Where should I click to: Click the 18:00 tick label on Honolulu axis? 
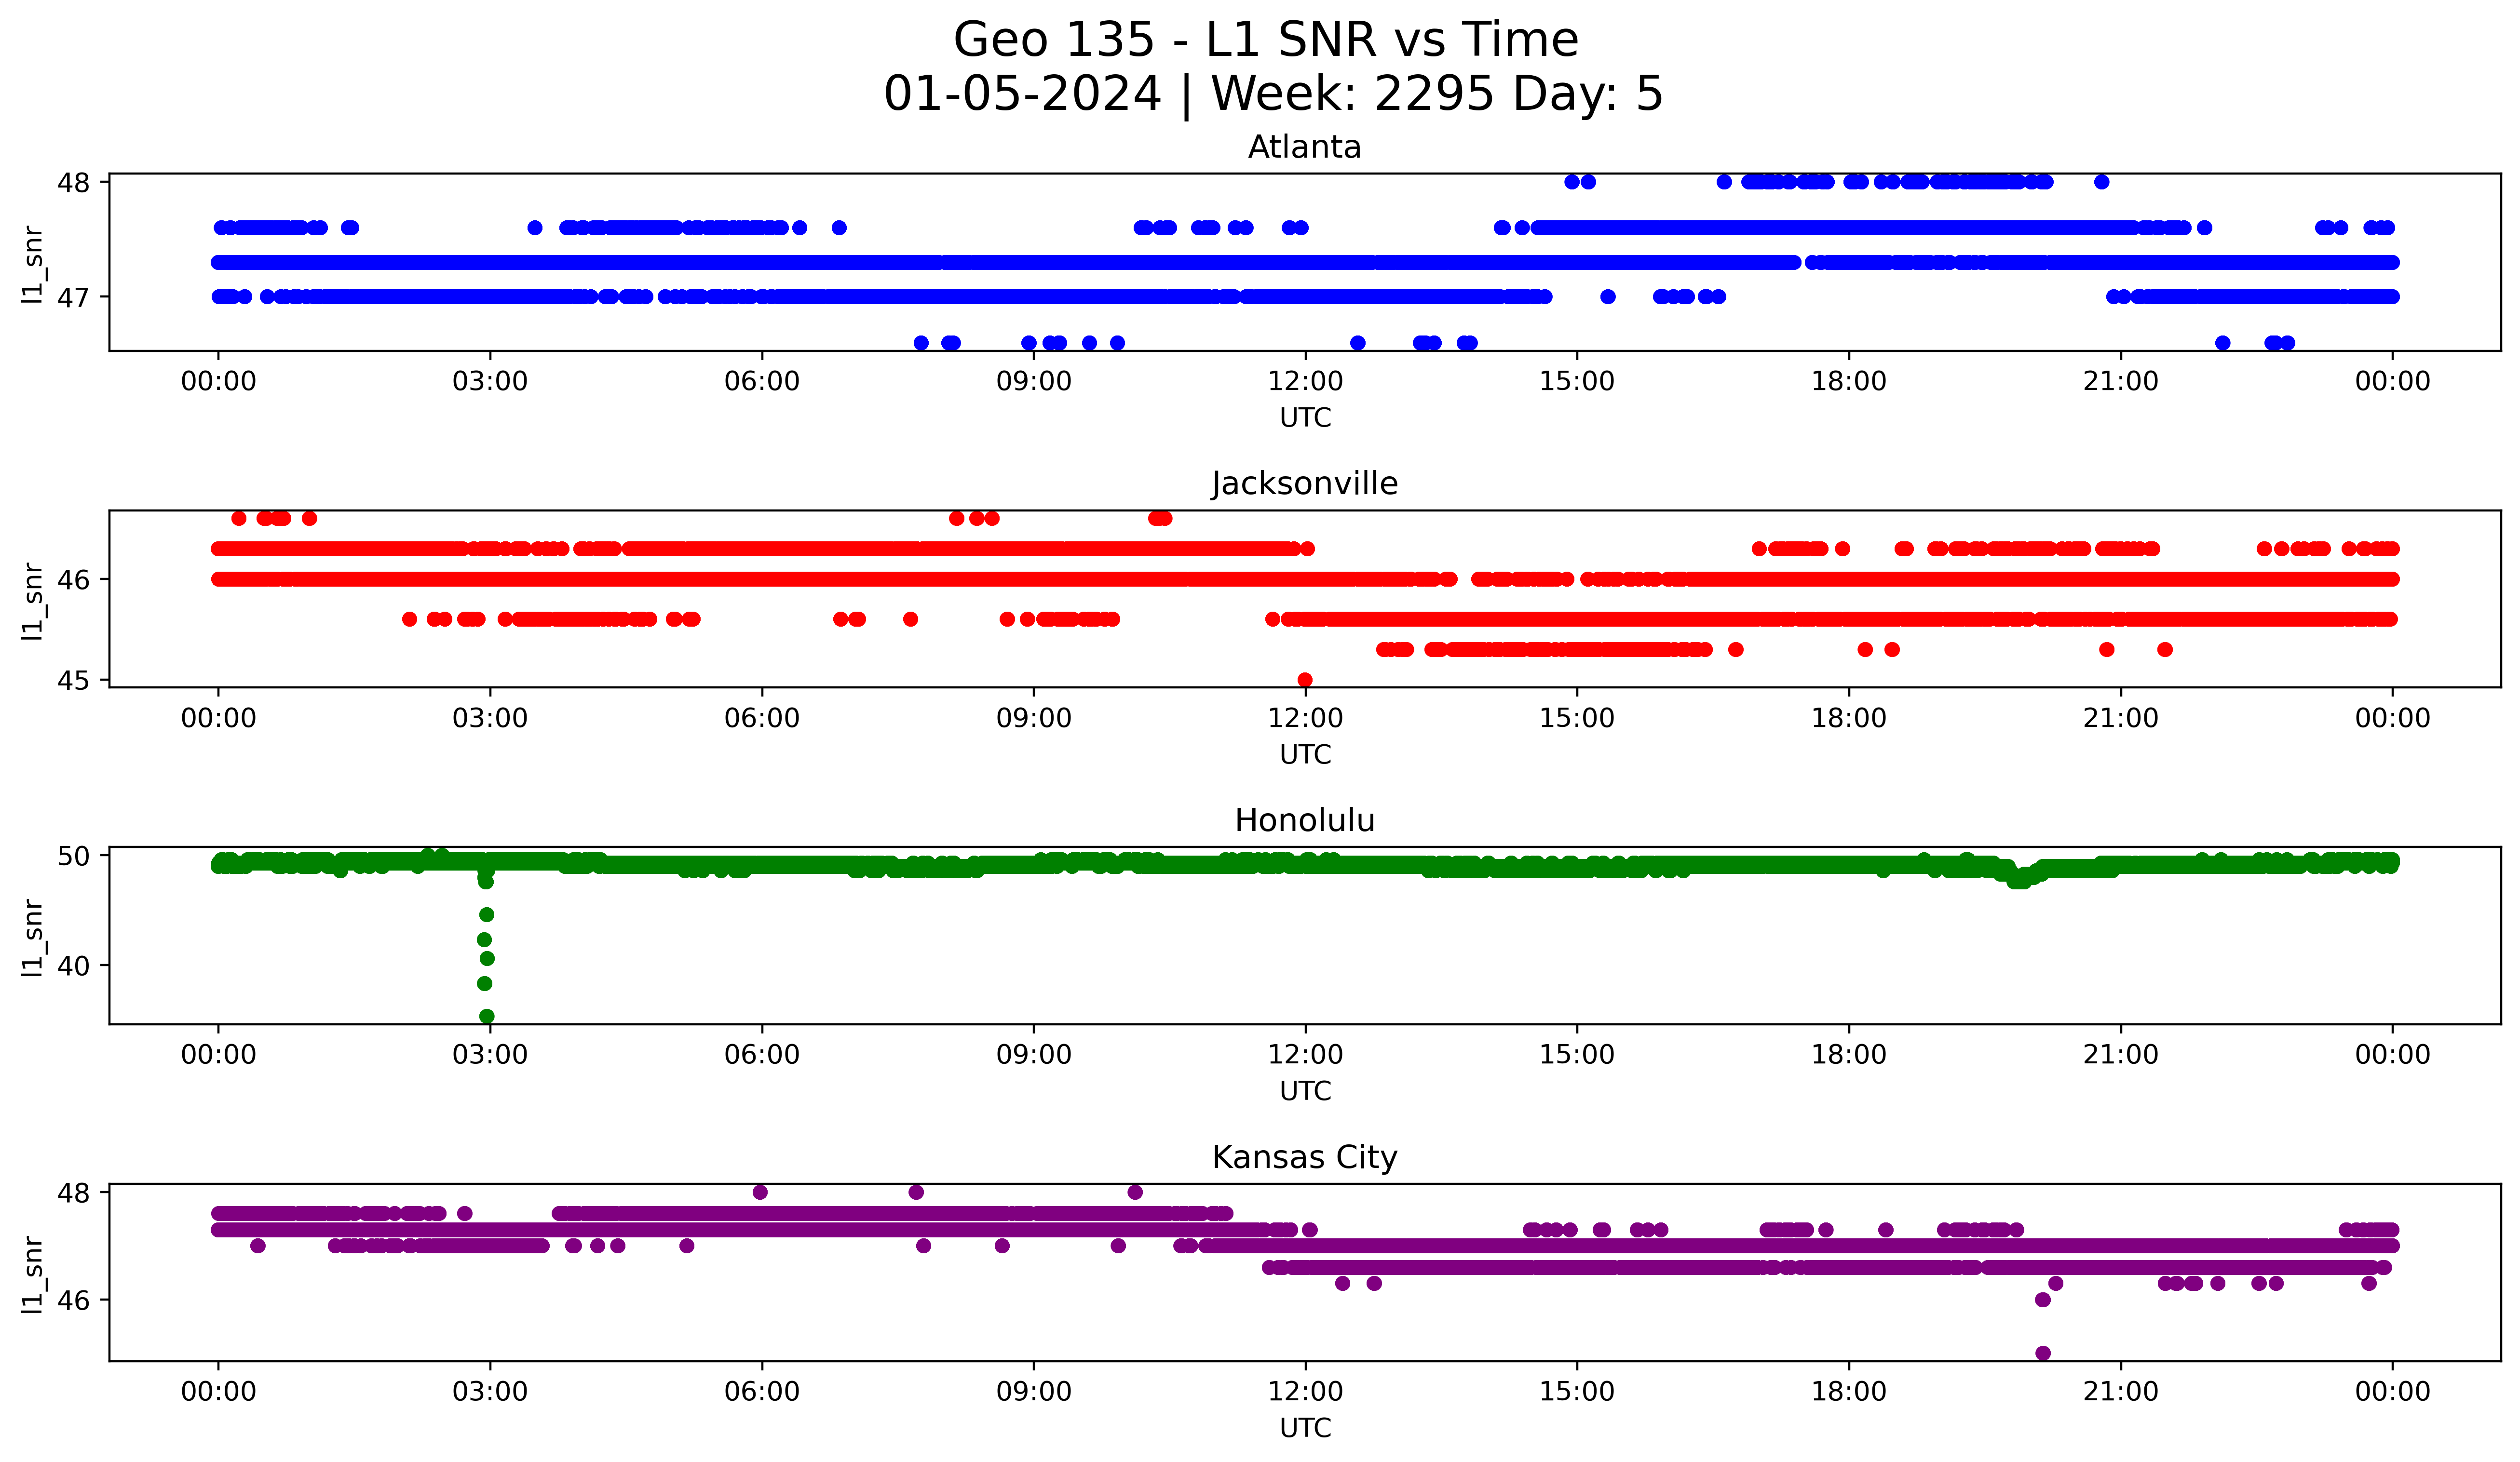[x=1848, y=1055]
